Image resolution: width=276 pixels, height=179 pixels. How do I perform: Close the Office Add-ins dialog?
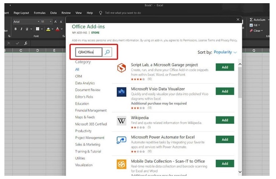pos(238,19)
